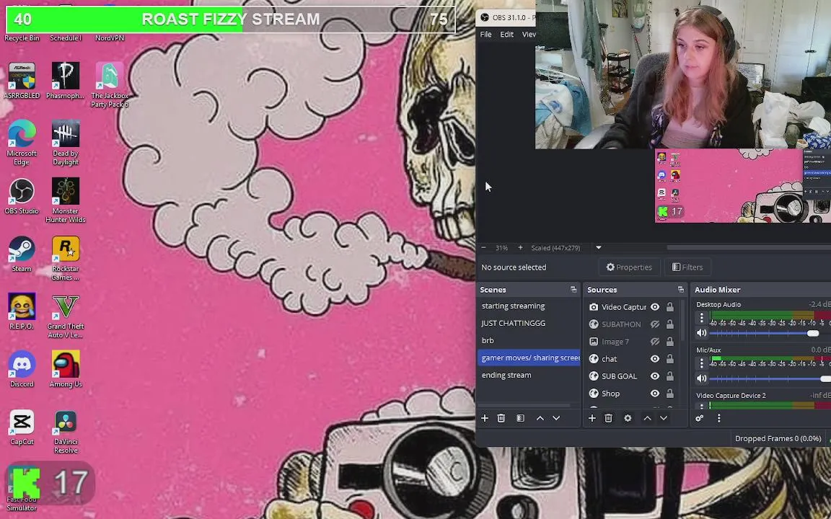Toggle lock on chat source
Screen dimensions: 831x519
670,359
